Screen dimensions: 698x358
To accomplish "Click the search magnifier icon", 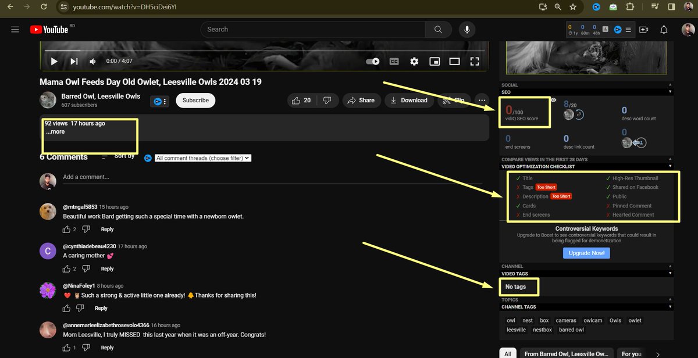I will pyautogui.click(x=439, y=29).
